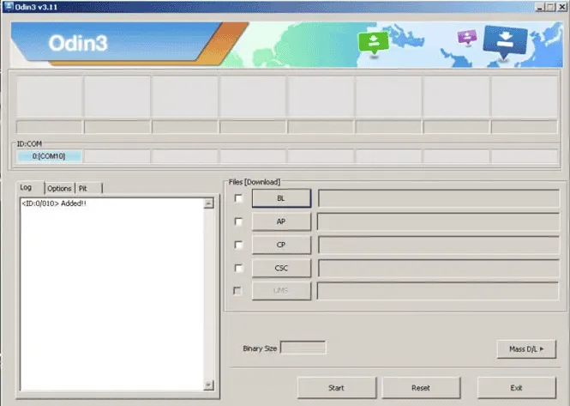Check the CSC file checkbox

tap(238, 268)
